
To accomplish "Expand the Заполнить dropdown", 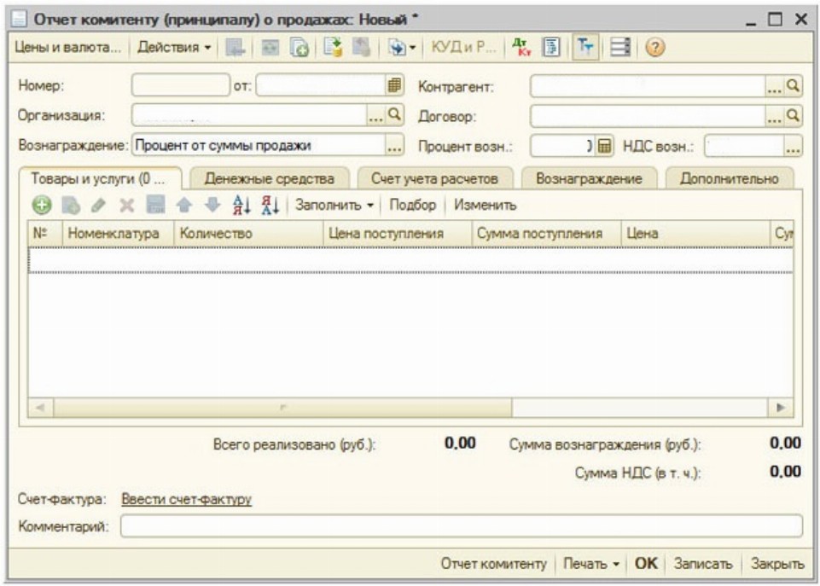I will 334,206.
